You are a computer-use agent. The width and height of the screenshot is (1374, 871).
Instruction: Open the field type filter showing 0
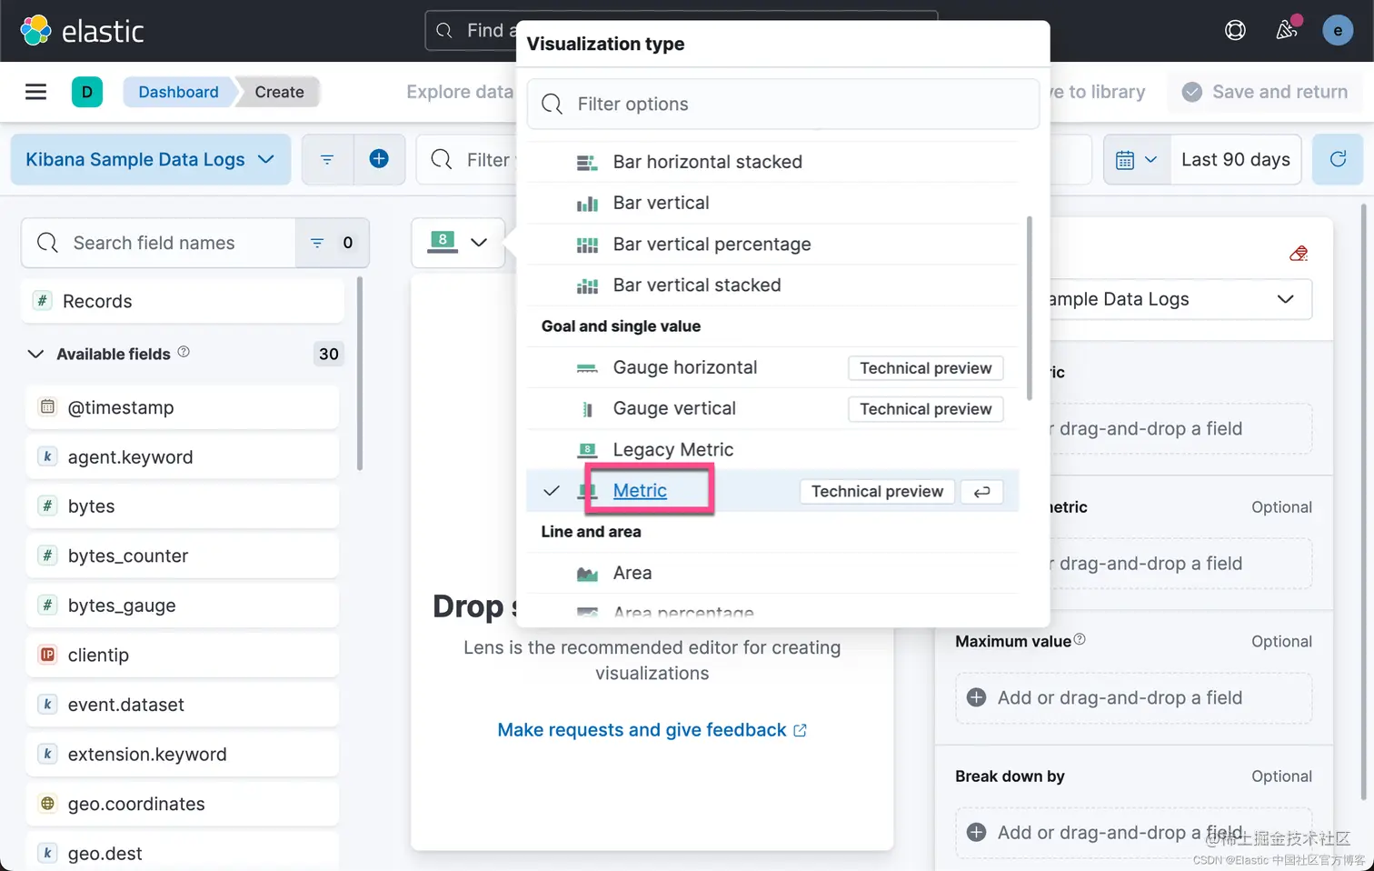click(332, 243)
